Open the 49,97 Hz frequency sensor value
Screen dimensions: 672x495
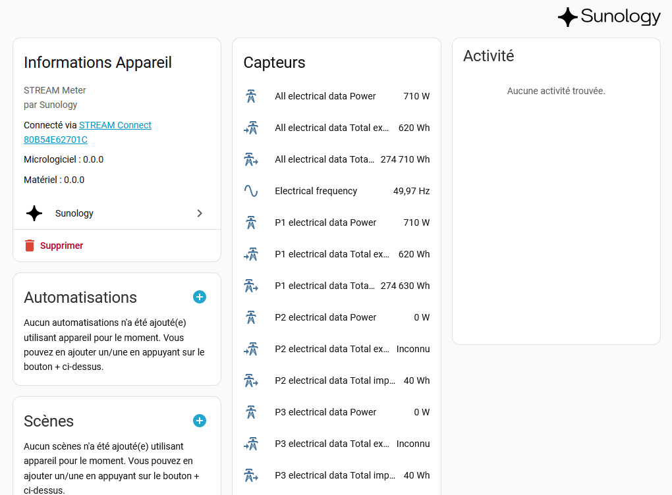[411, 191]
